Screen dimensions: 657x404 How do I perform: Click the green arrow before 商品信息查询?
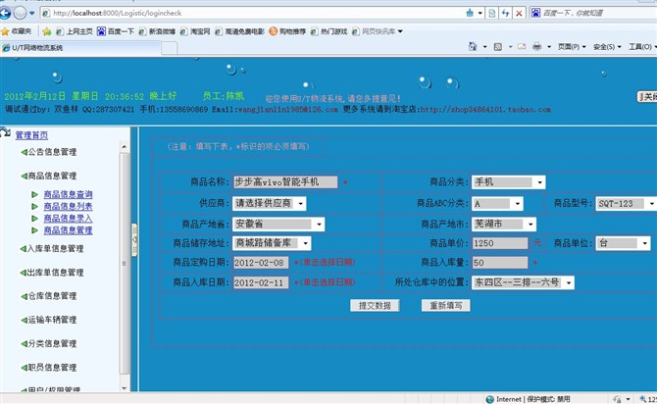coord(34,194)
